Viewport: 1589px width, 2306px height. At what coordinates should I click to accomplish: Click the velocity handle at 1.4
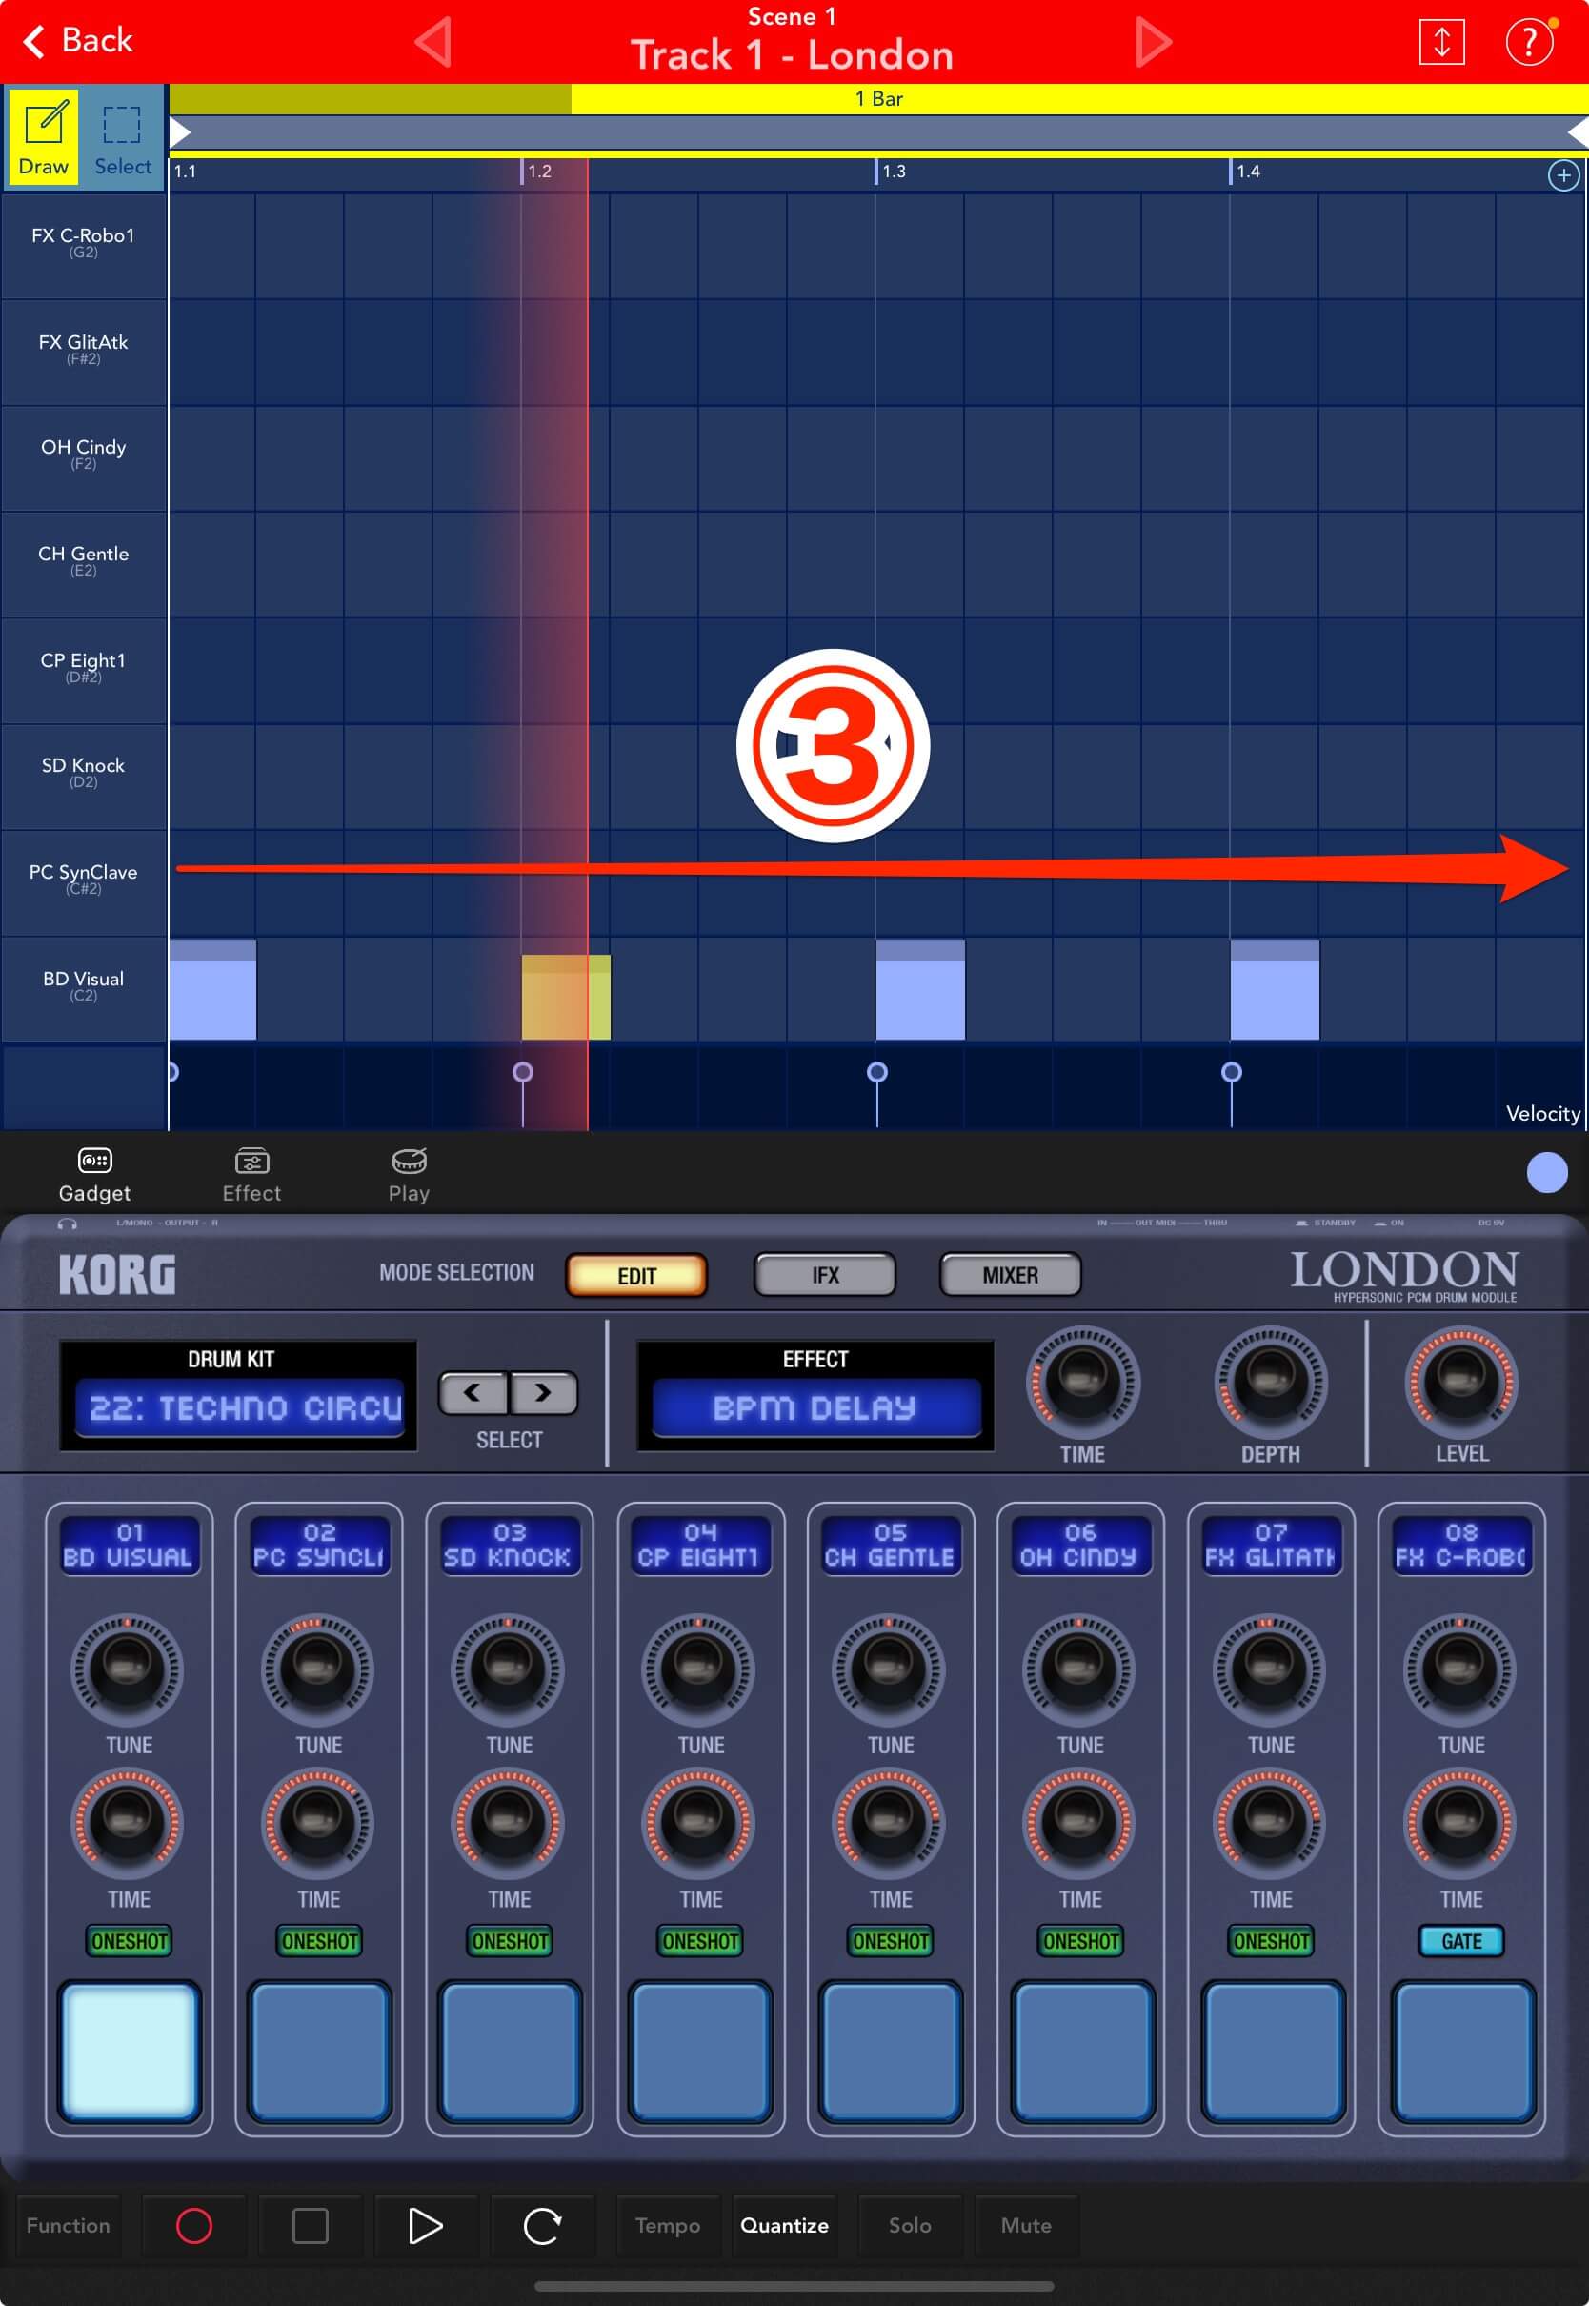coord(1231,1072)
